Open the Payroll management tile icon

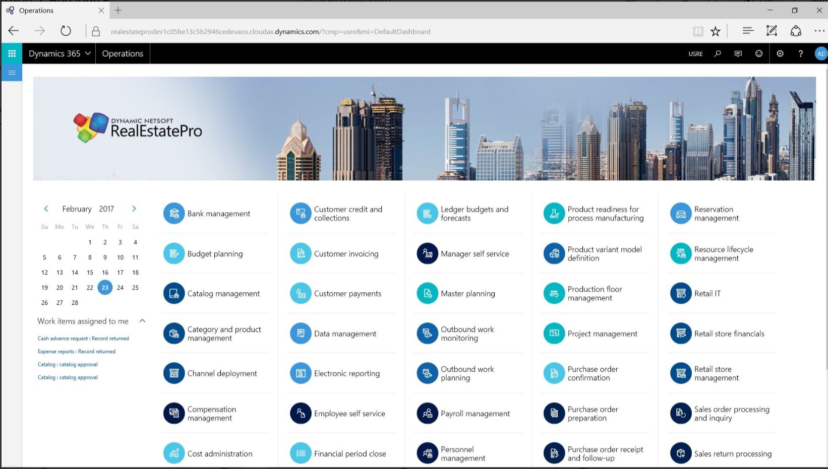(427, 414)
